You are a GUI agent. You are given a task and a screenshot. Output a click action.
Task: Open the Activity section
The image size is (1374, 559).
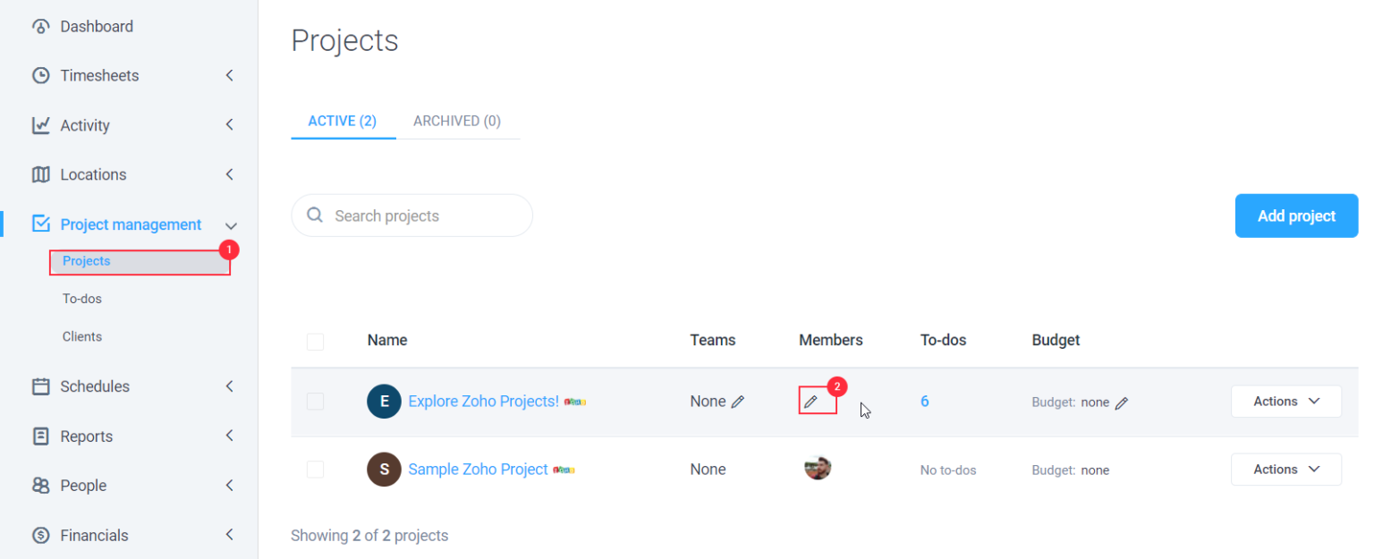coord(89,125)
